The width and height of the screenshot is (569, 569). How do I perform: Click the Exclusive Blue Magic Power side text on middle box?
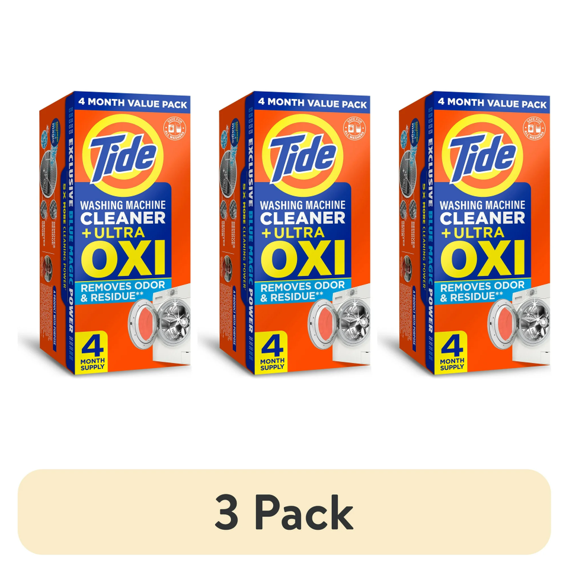tap(251, 235)
